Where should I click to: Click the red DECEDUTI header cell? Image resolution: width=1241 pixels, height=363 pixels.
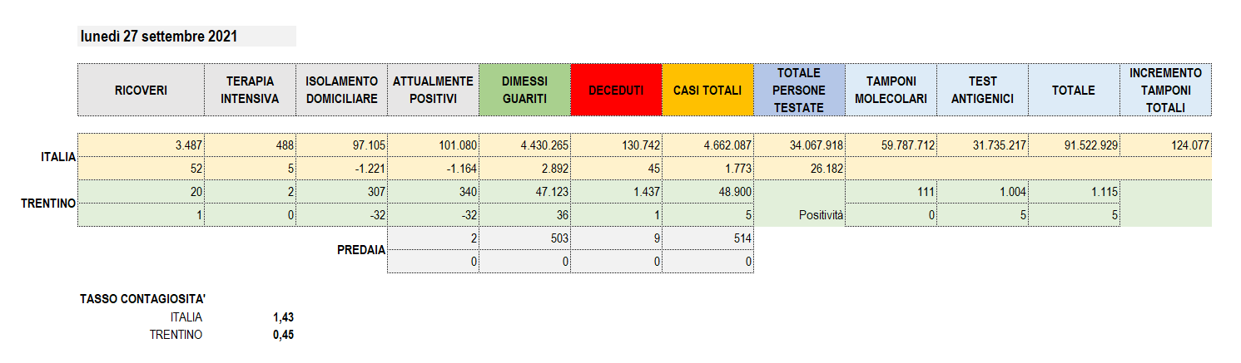point(617,90)
